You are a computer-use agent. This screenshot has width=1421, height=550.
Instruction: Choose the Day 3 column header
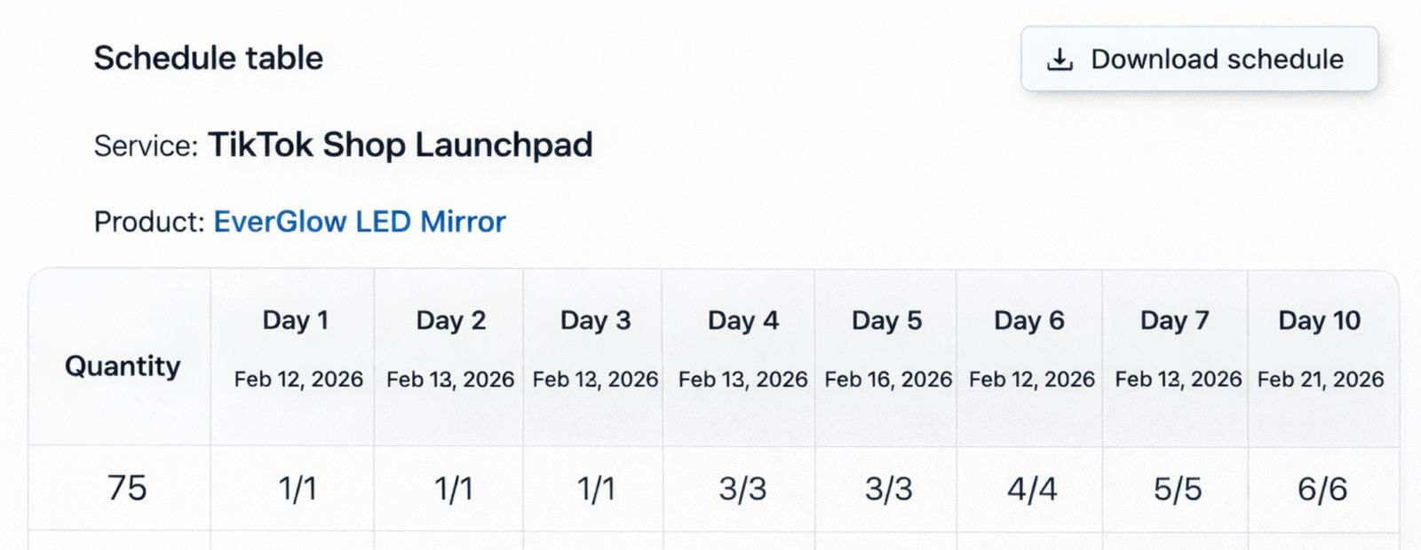(x=595, y=320)
